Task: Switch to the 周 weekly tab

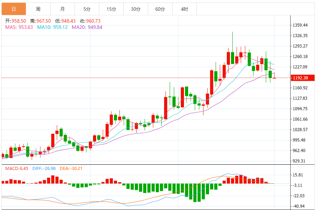Action: coord(38,9)
